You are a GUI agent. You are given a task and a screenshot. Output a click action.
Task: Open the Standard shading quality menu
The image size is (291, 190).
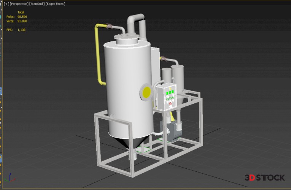coord(37,4)
